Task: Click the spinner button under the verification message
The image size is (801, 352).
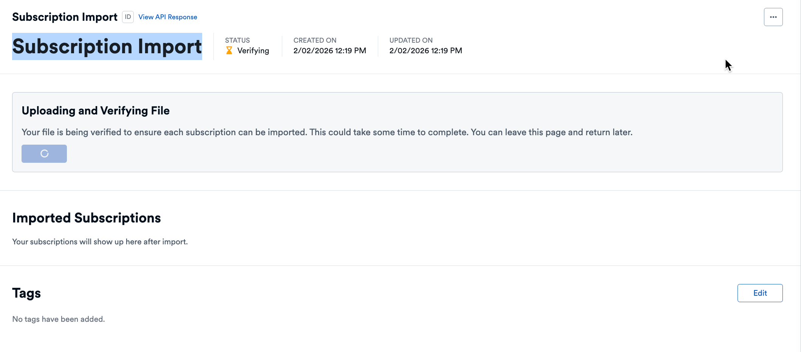Action: 44,154
